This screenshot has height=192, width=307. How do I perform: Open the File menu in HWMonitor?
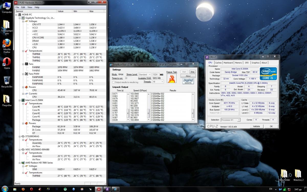(17, 7)
